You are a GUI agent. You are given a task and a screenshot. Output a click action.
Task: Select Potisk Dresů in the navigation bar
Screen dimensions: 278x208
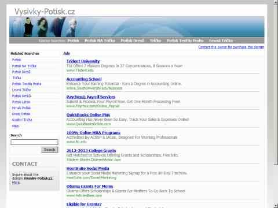point(133,40)
